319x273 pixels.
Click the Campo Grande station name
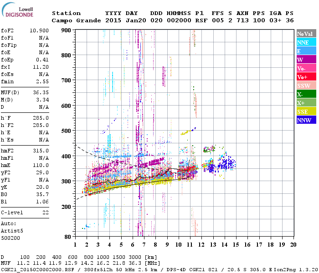pos(76,20)
